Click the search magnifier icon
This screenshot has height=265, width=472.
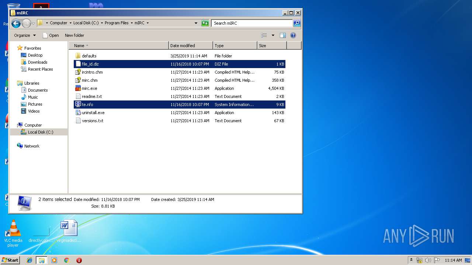pos(297,23)
